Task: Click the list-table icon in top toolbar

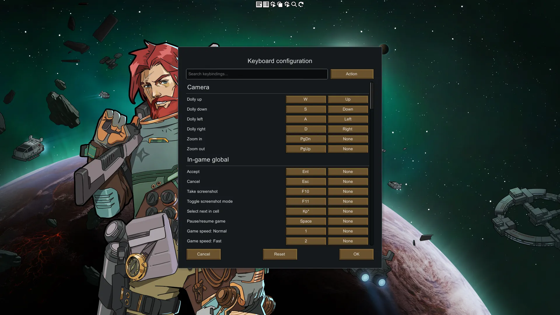Action: point(266,4)
